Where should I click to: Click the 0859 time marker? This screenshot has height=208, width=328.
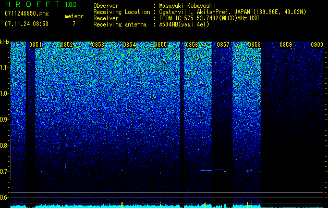click(x=286, y=45)
